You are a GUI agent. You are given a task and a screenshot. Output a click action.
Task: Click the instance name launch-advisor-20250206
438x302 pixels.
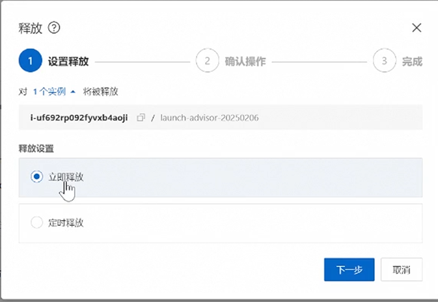pyautogui.click(x=209, y=118)
